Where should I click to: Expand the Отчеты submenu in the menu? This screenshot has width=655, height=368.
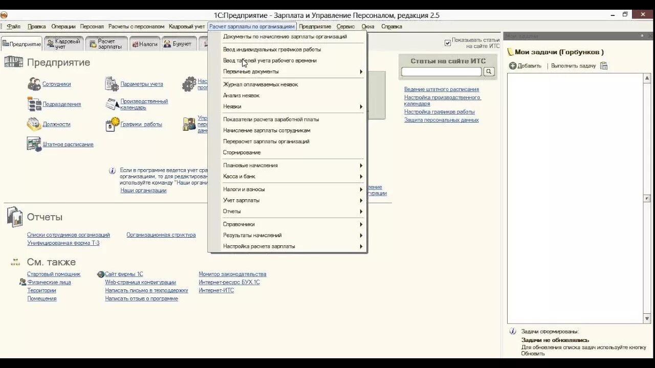tap(294, 211)
